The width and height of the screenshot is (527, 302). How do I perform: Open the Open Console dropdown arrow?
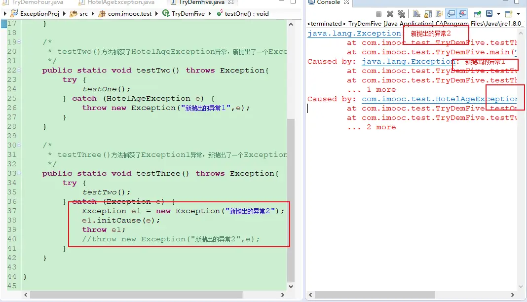518,14
